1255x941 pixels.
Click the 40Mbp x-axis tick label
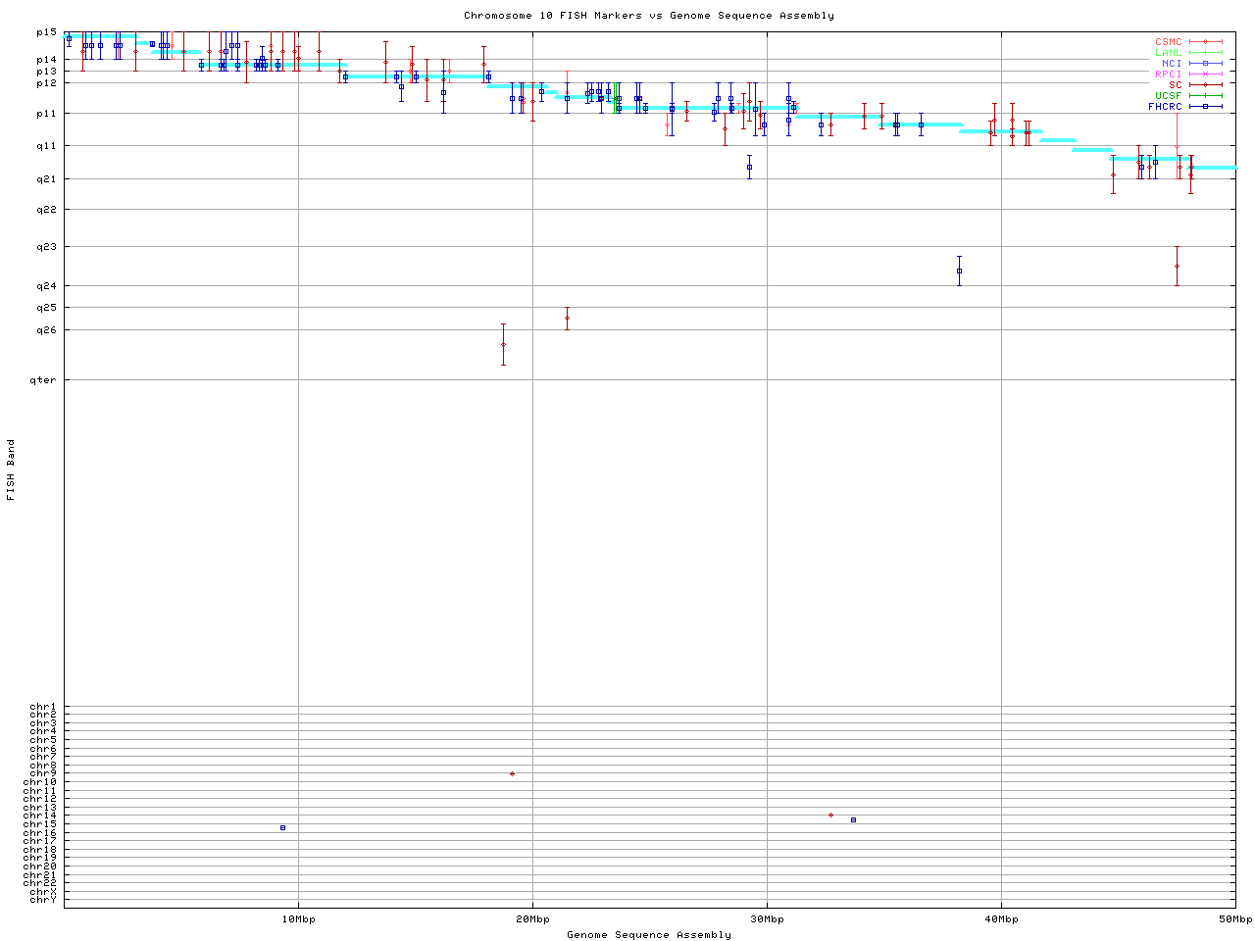pos(1001,919)
